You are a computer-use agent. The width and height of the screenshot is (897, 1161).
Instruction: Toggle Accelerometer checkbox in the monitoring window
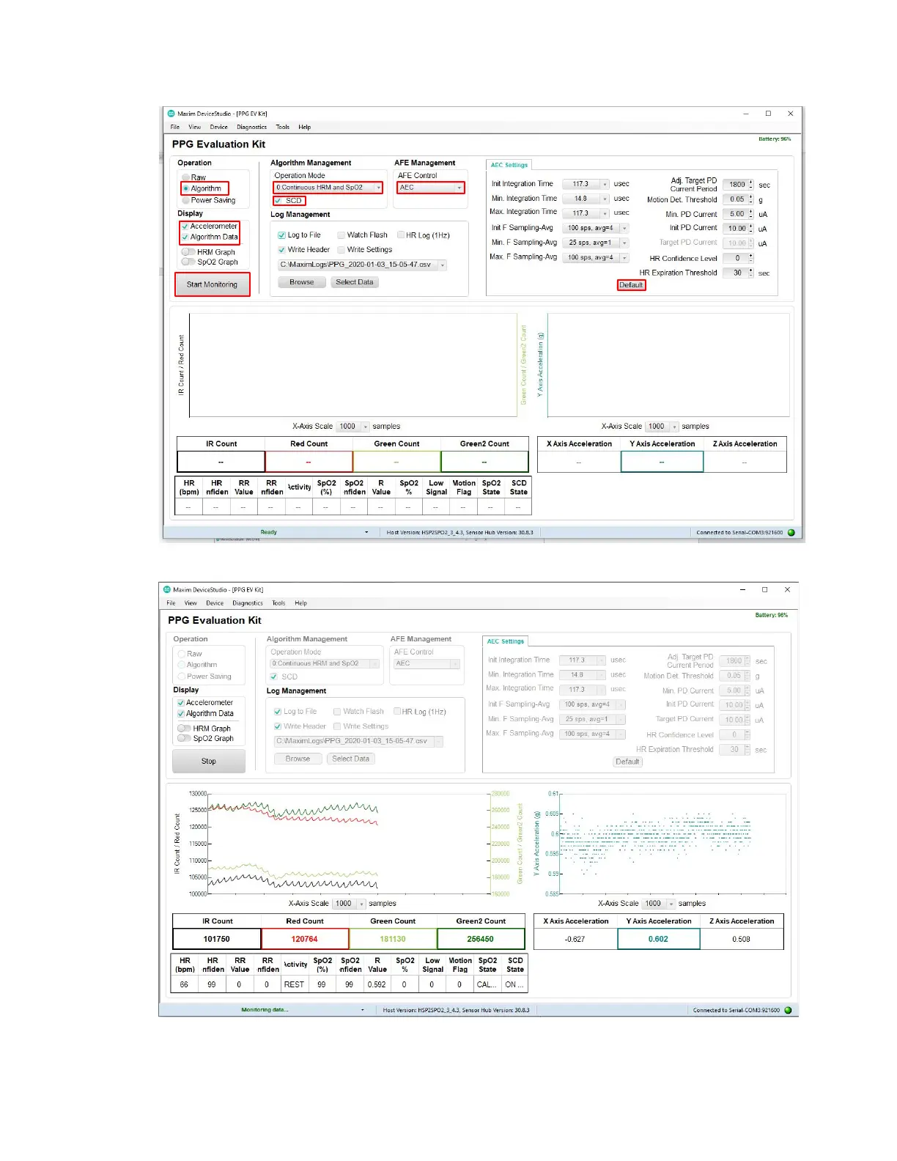[x=181, y=703]
